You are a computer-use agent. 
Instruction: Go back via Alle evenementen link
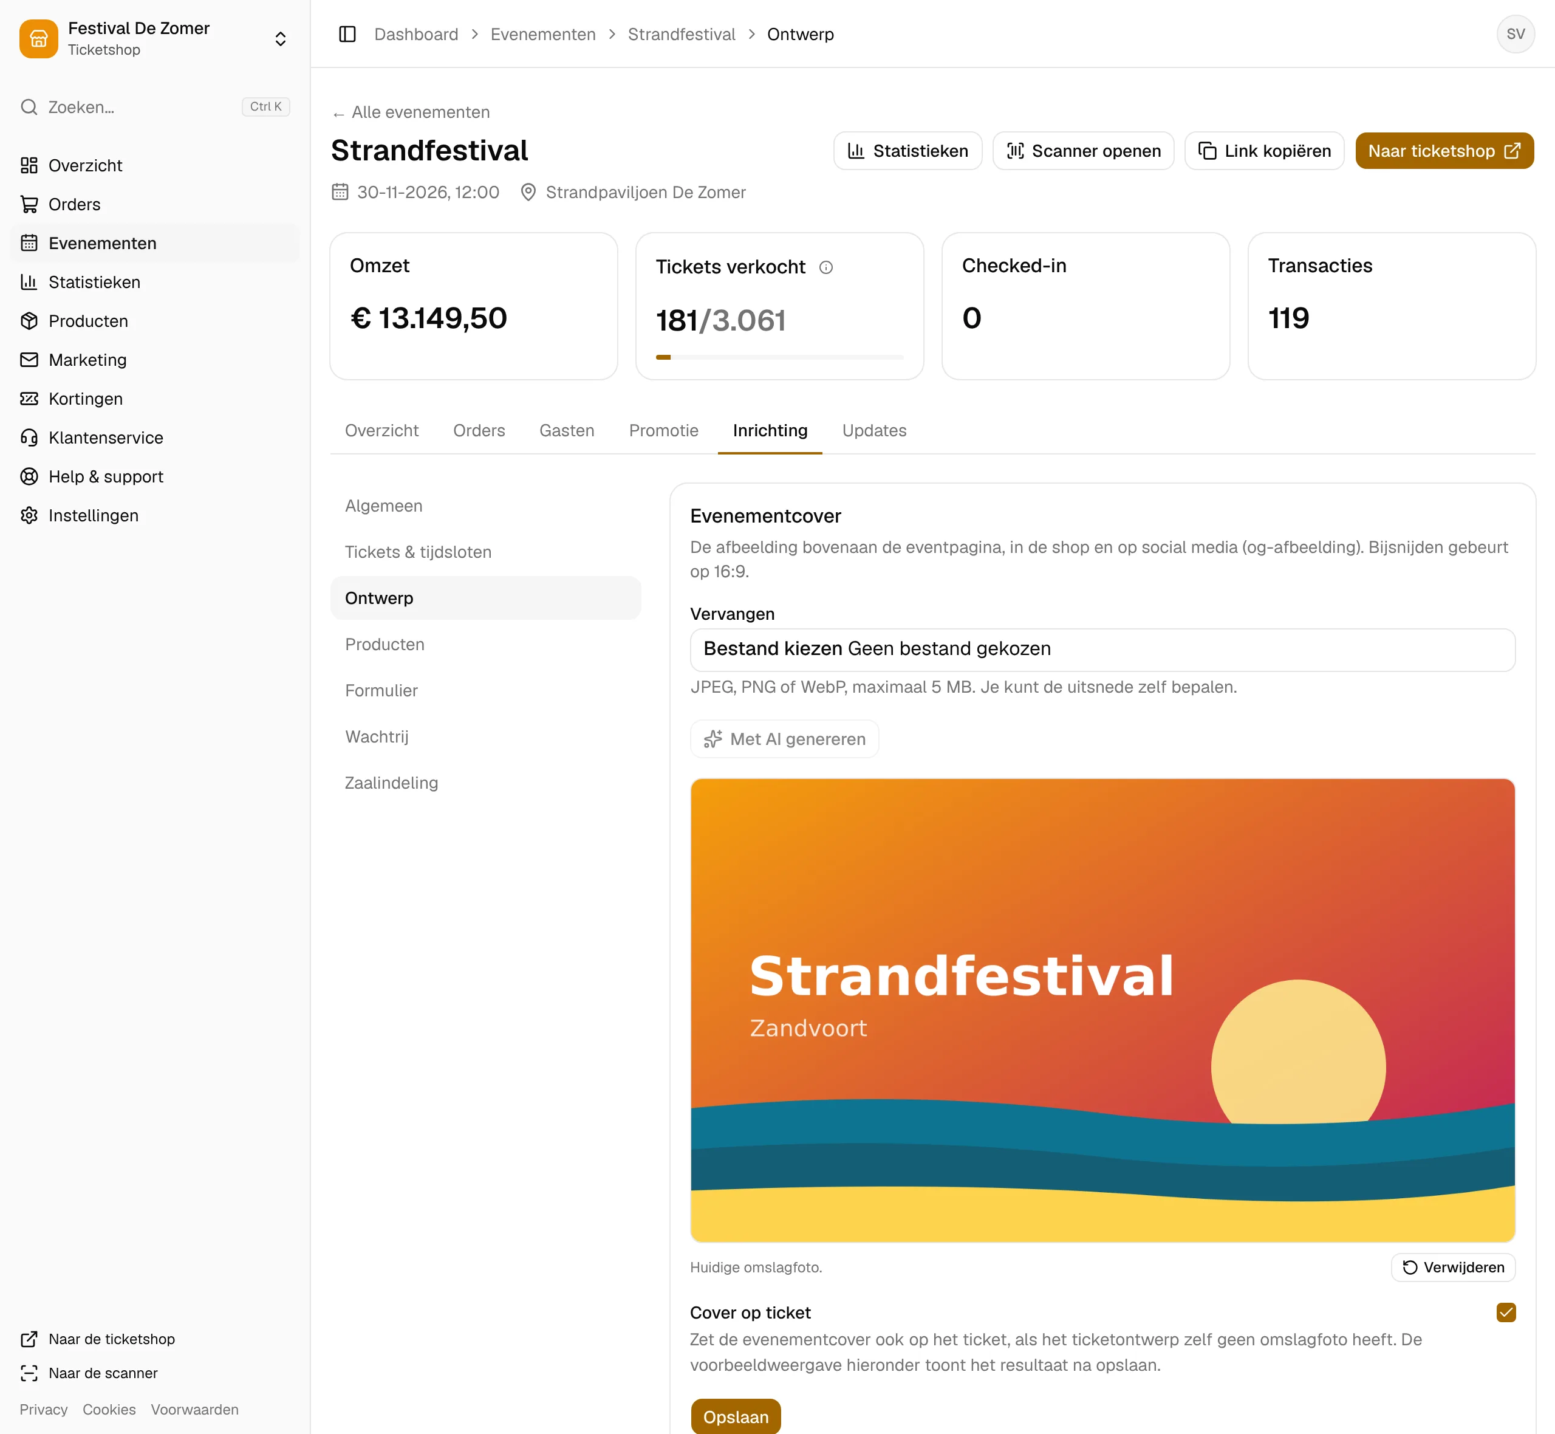point(411,112)
